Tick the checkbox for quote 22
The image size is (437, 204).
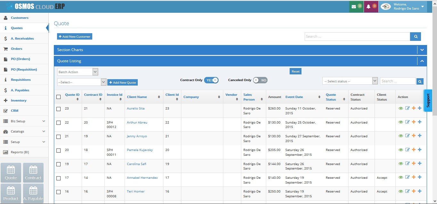point(58,123)
